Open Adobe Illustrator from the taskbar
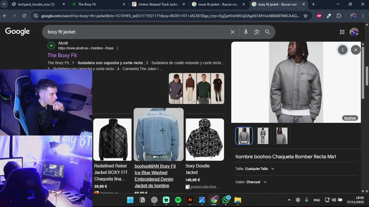The height and width of the screenshot is (207, 369). [x=190, y=200]
